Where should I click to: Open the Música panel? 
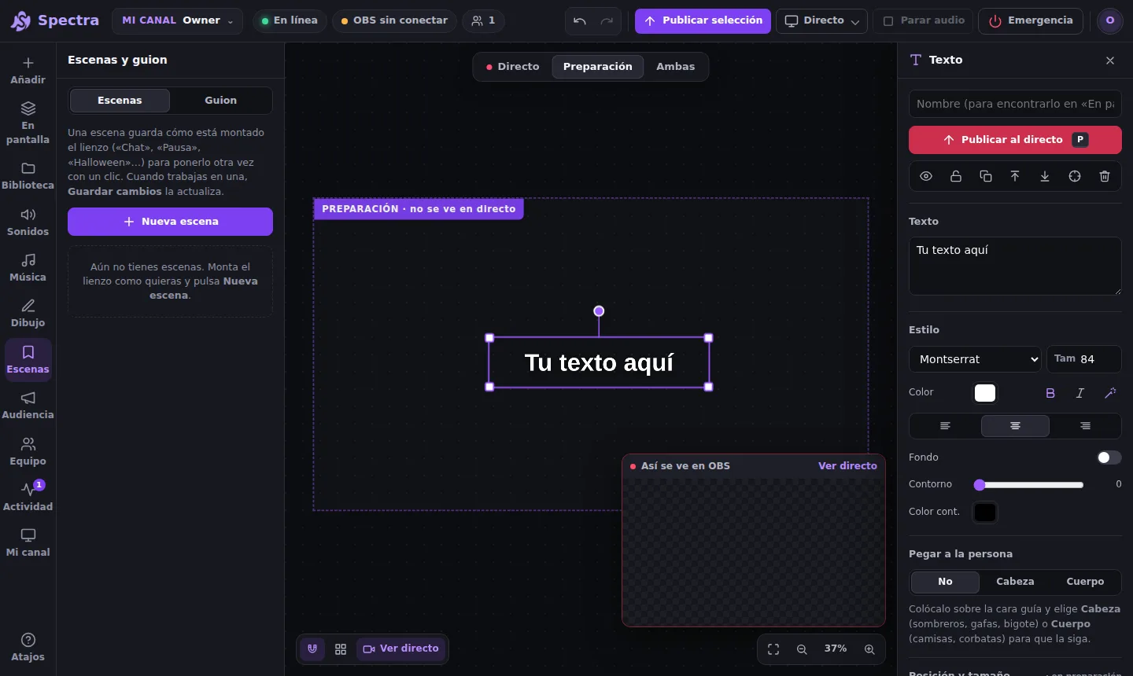[28, 267]
